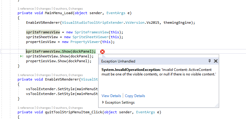
Task: Click '1 reference' above EnableVSRenderer method
Action: coord(26,75)
